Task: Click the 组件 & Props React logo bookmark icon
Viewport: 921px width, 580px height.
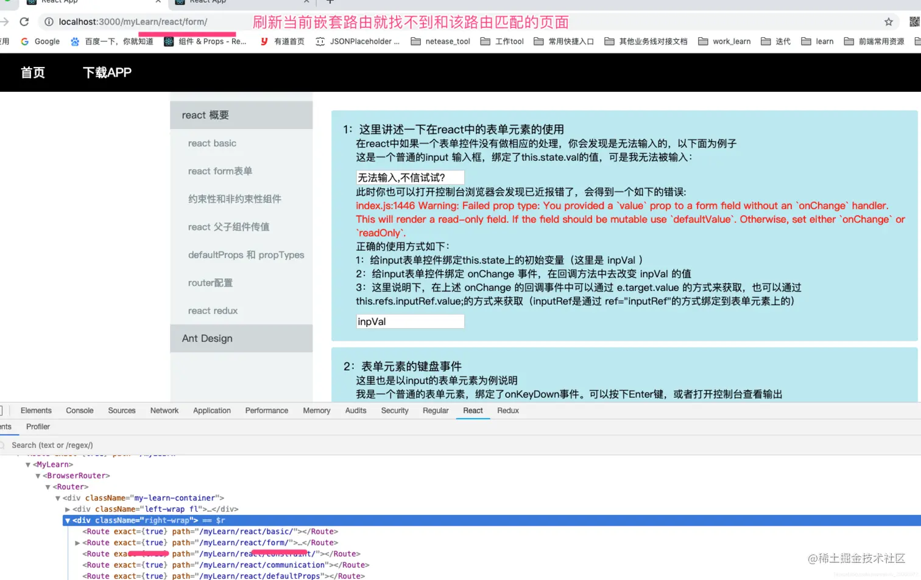Action: (x=169, y=41)
